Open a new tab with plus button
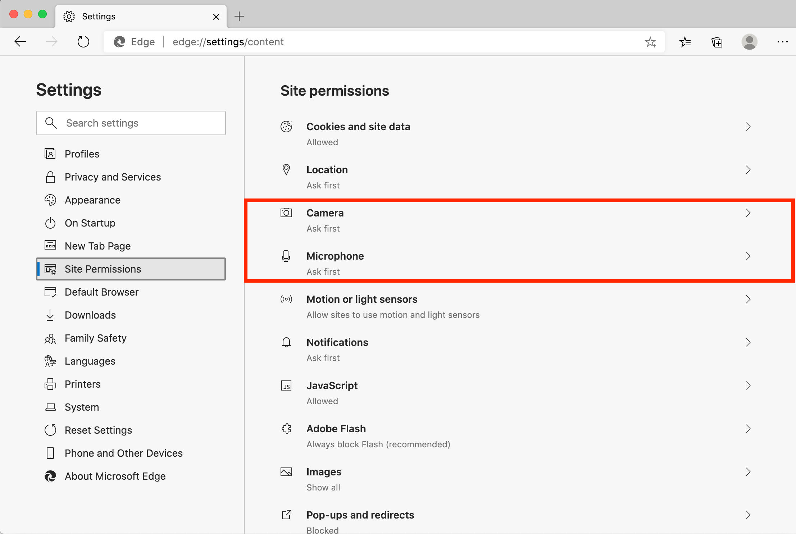Image resolution: width=796 pixels, height=534 pixels. [239, 16]
